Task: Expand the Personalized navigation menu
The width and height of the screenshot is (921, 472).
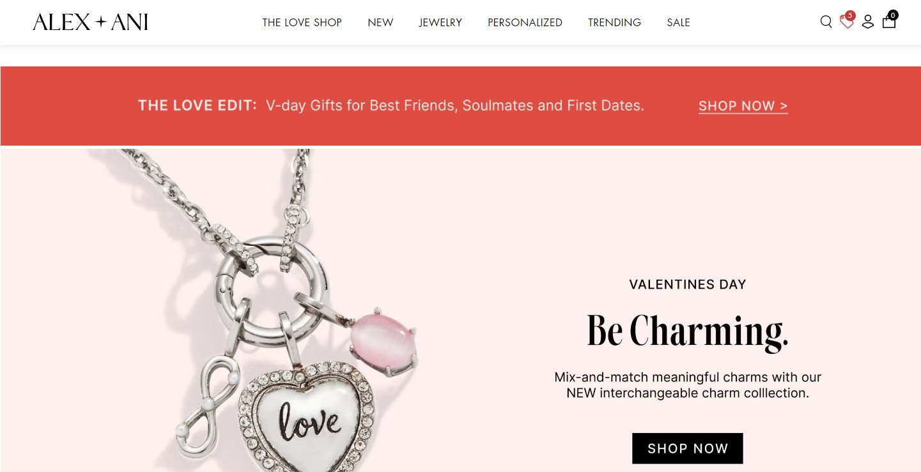Action: [x=525, y=22]
